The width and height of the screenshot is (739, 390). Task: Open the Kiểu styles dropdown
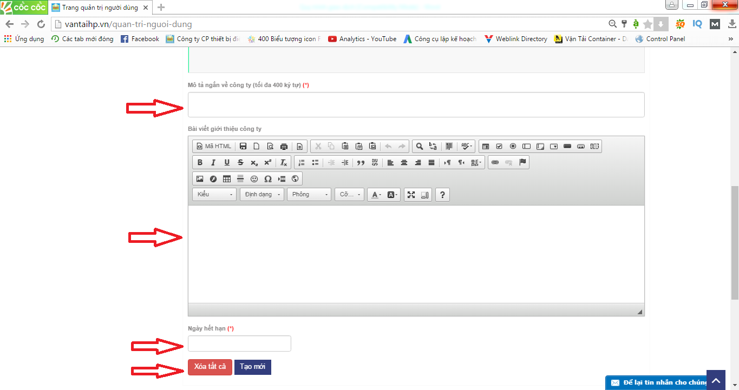pyautogui.click(x=214, y=195)
